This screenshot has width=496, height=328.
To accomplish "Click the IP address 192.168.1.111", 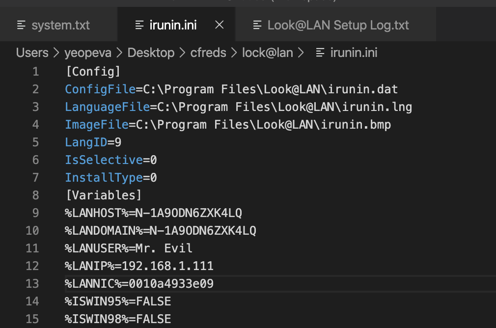I will [167, 266].
